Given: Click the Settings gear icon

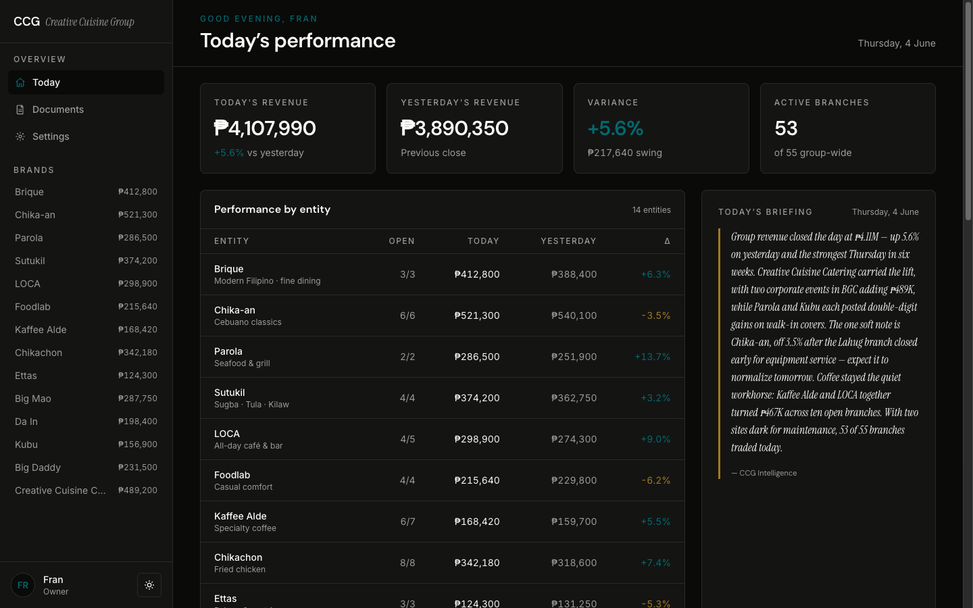Looking at the screenshot, I should (20, 136).
